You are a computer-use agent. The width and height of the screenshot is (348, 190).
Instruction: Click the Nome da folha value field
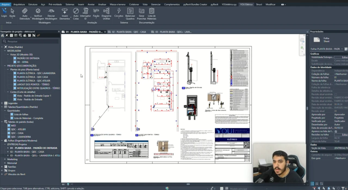click(341, 81)
